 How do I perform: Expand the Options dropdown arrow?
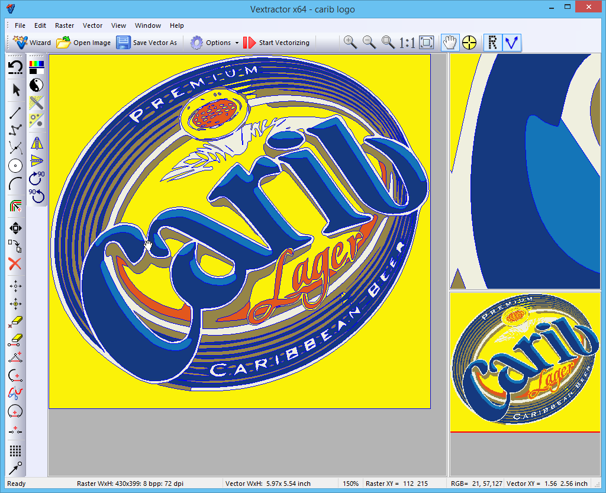(237, 43)
